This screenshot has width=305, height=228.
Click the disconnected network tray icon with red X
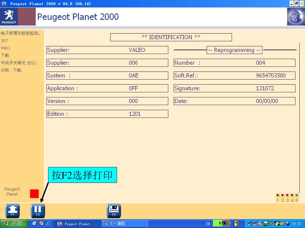click(256, 224)
